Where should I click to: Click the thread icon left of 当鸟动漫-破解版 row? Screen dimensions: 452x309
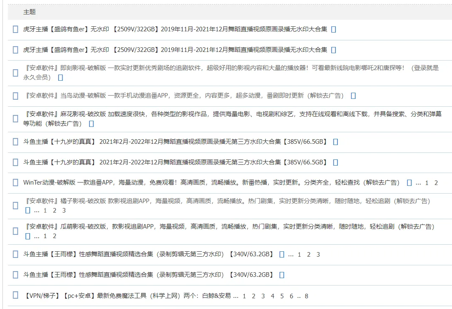click(16, 96)
